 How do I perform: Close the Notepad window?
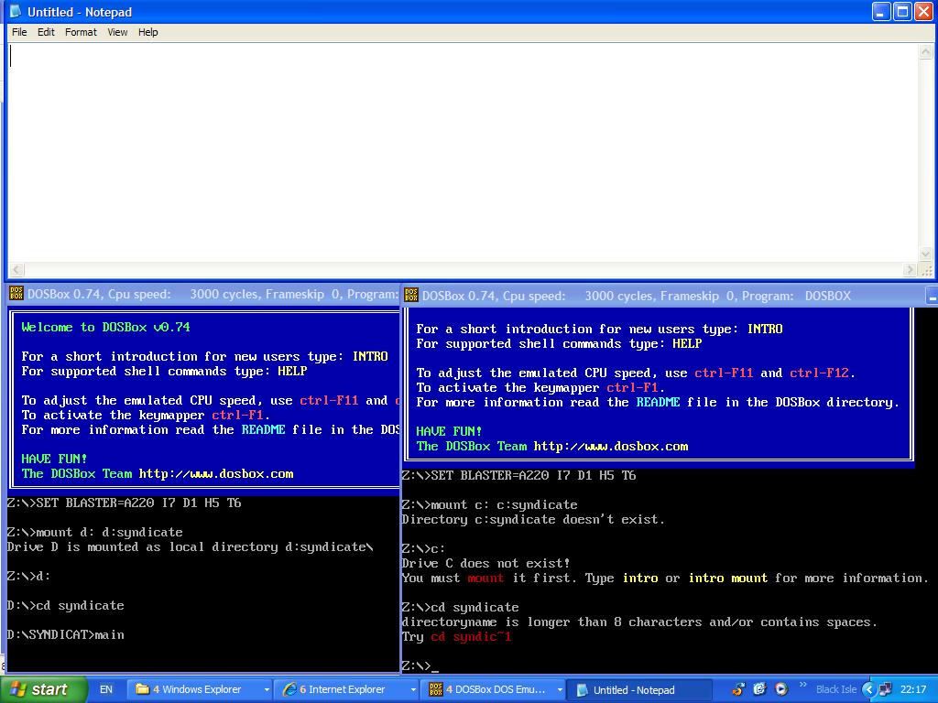[923, 11]
